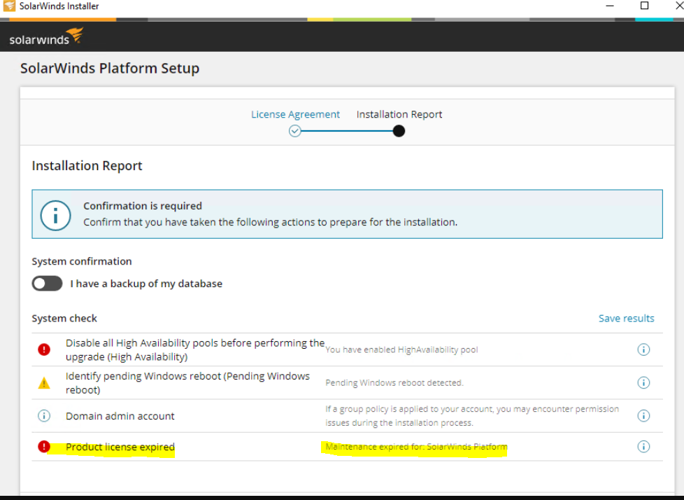Open details icon on Pending Windows reboot row's right

click(x=643, y=382)
